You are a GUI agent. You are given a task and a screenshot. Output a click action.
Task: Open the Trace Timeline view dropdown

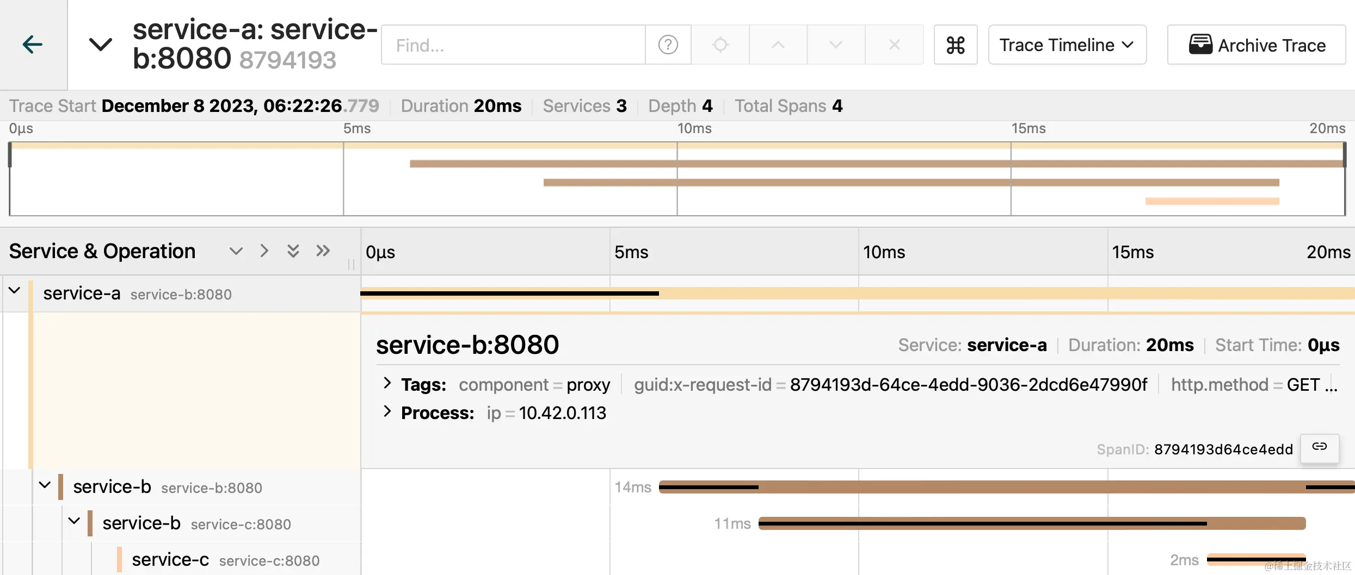coord(1067,45)
